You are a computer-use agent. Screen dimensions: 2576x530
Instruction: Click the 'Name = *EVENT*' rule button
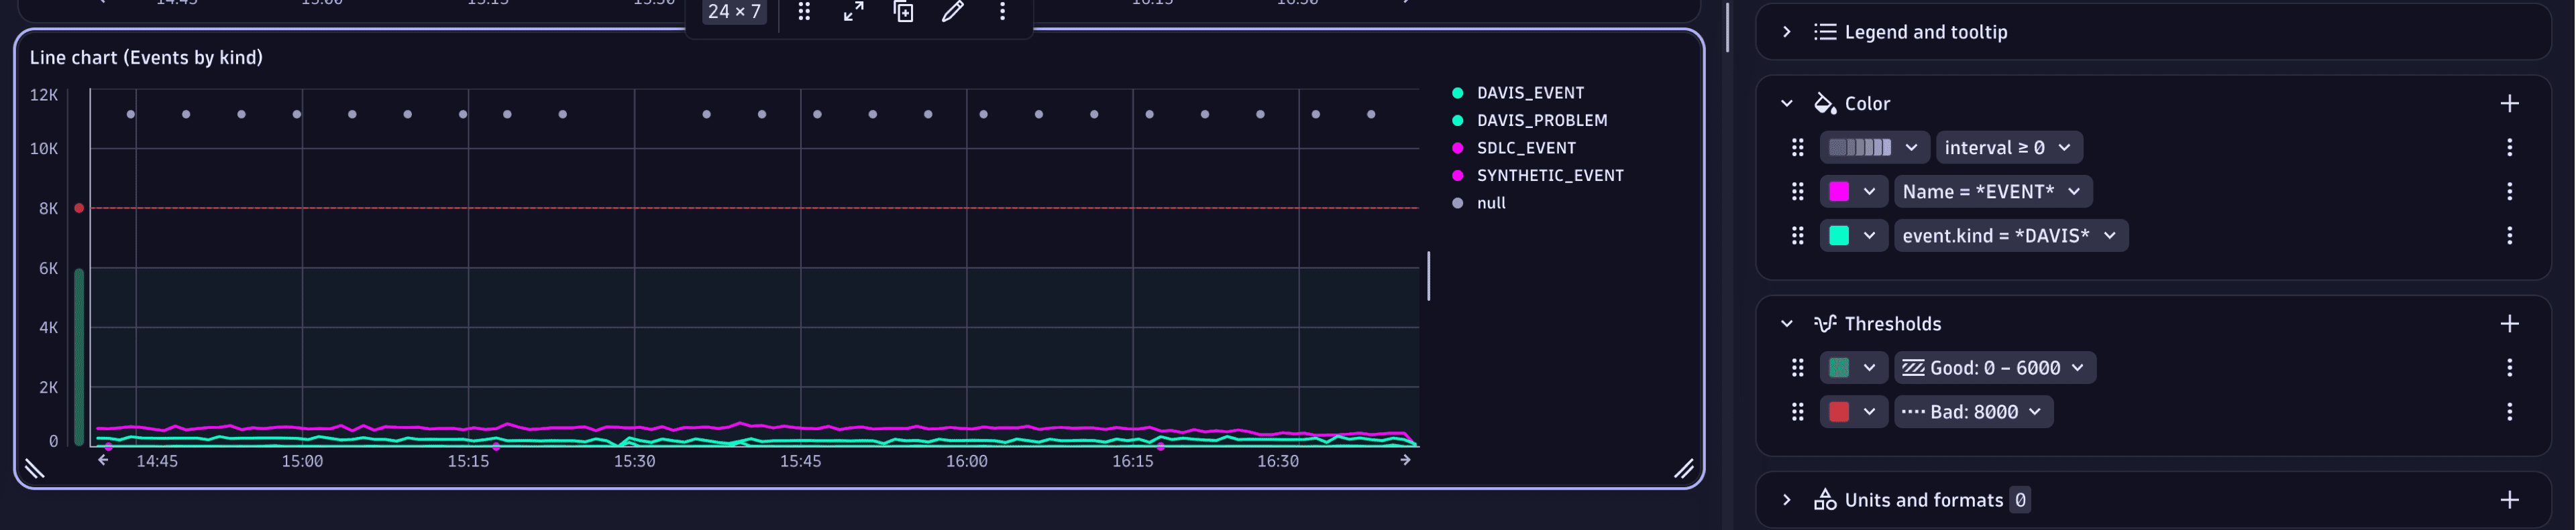(x=1992, y=192)
